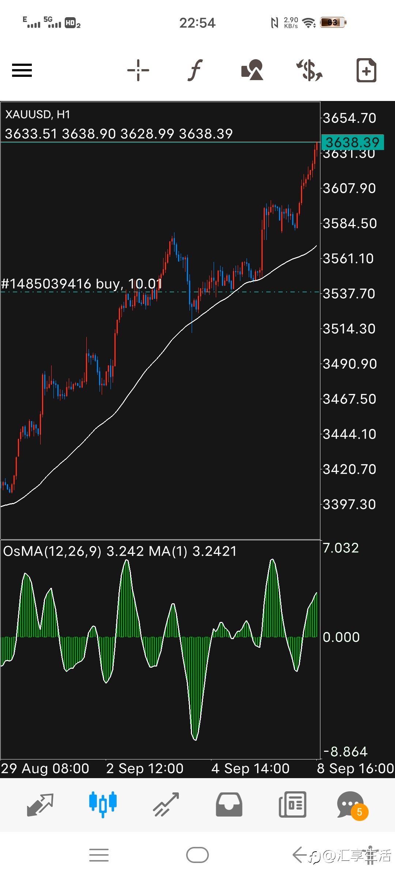Tap the 3444.10 price scale label
This screenshot has width=395, height=878.
coord(349,434)
